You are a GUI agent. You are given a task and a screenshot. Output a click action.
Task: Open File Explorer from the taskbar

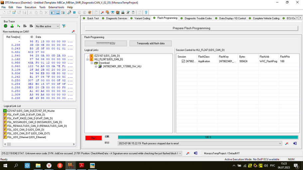coord(38,166)
